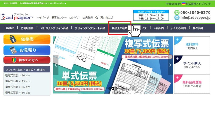Open the search magnifier icon

click(96, 18)
